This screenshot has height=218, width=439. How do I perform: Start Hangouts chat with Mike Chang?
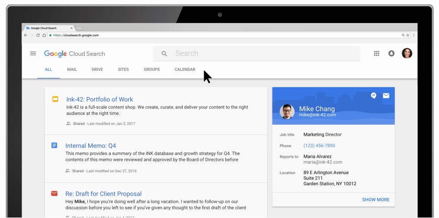coord(373,96)
